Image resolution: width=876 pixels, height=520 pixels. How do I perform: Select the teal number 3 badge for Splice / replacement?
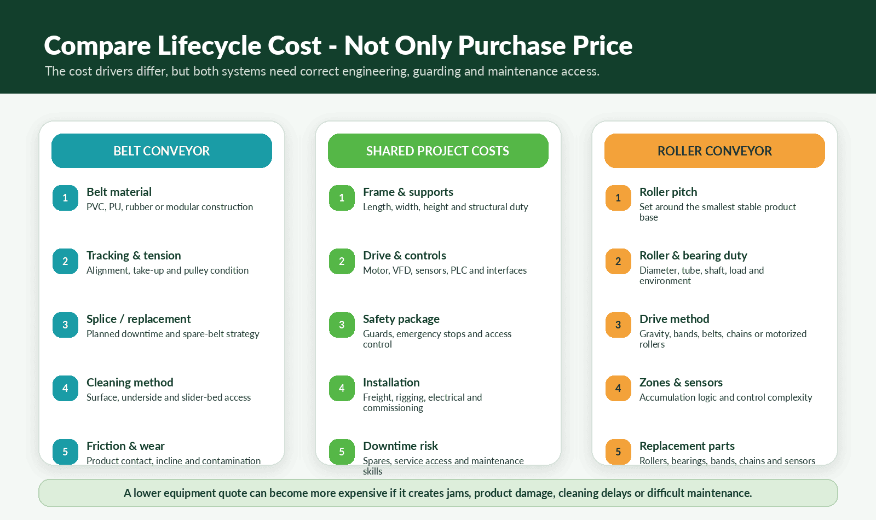point(65,325)
